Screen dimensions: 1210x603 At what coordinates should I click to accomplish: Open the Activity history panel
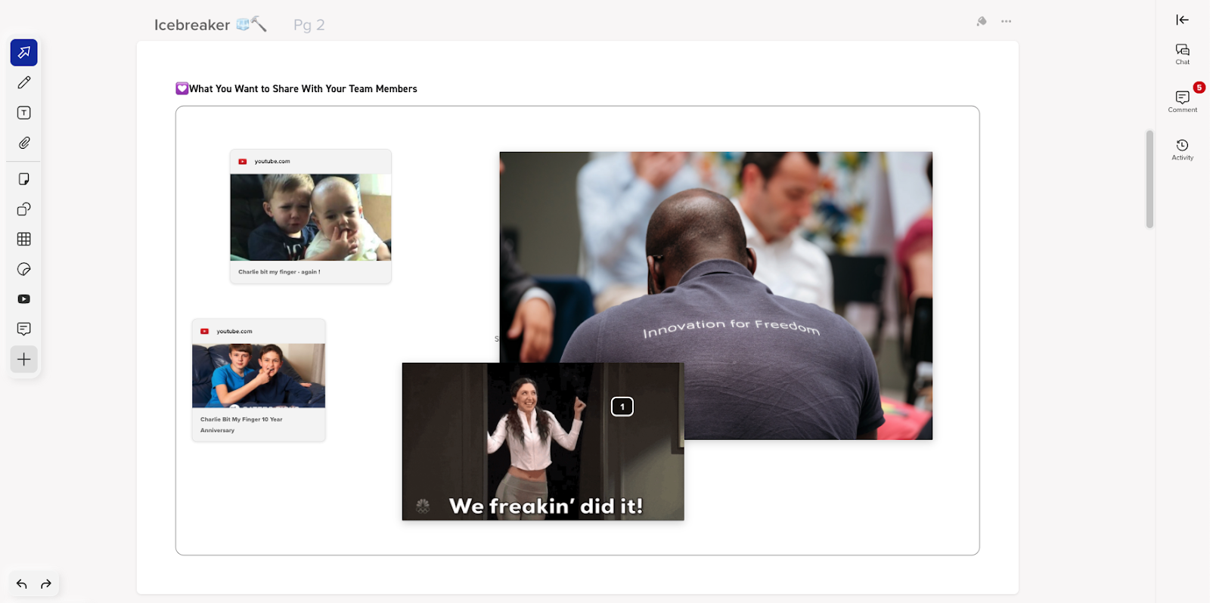1182,149
